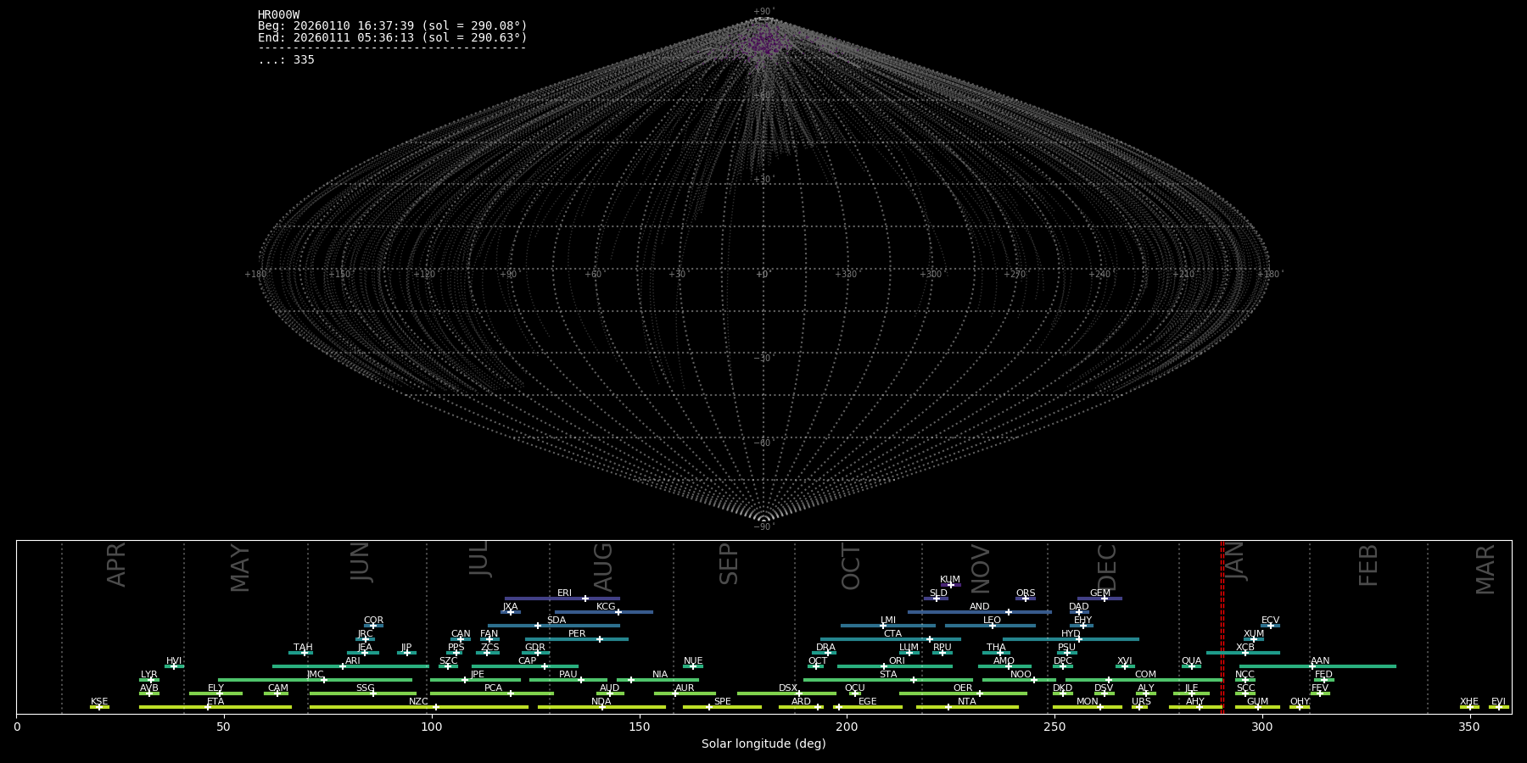Click the 300 tick on solar longitude axis

click(1262, 727)
